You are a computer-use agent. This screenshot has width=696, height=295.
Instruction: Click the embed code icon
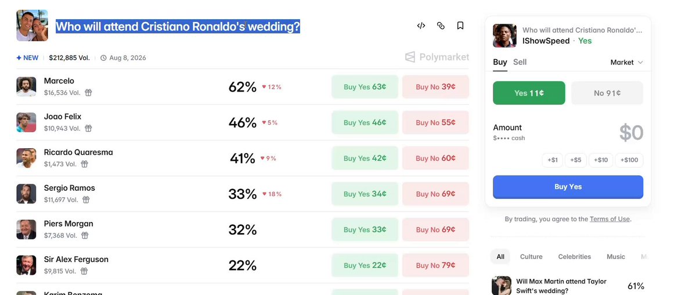tap(421, 26)
